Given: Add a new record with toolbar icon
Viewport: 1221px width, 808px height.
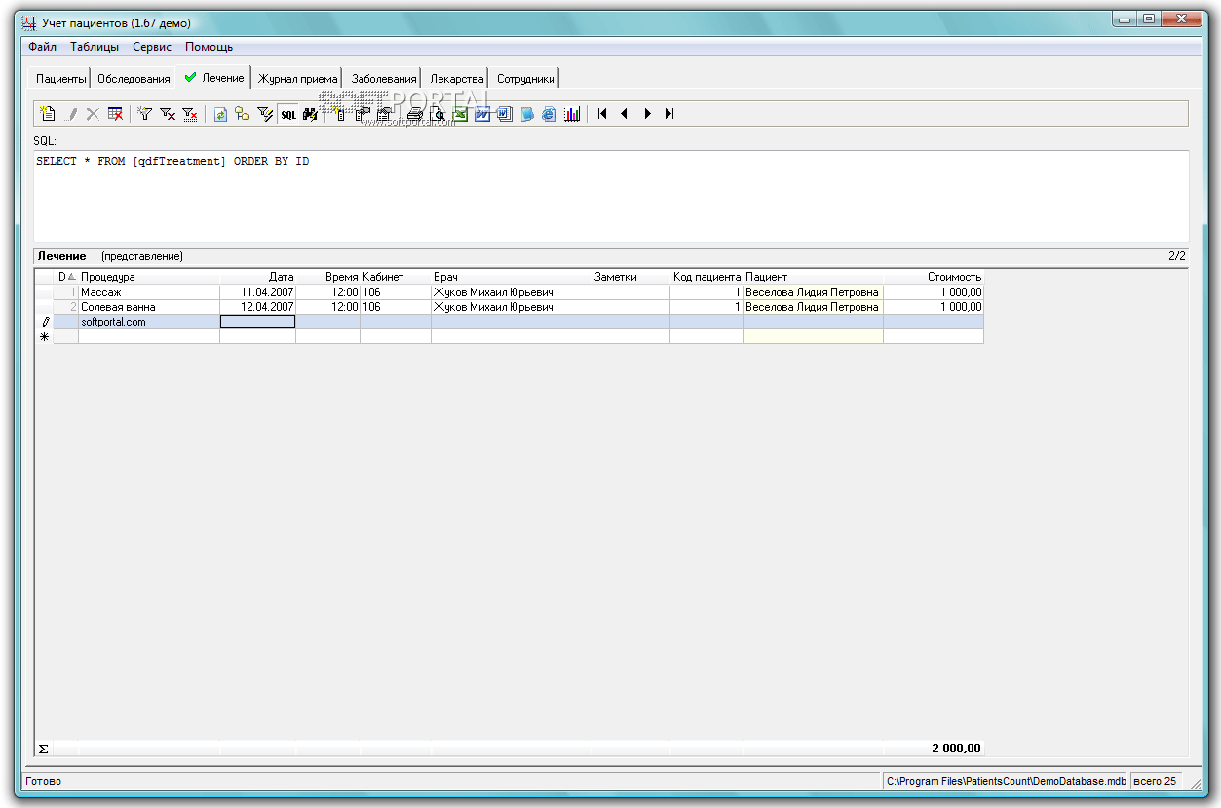Looking at the screenshot, I should [x=47, y=114].
